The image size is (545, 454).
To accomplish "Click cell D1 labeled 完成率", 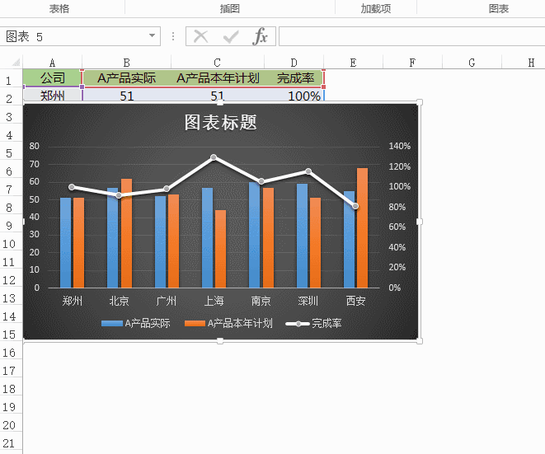I will coord(295,78).
